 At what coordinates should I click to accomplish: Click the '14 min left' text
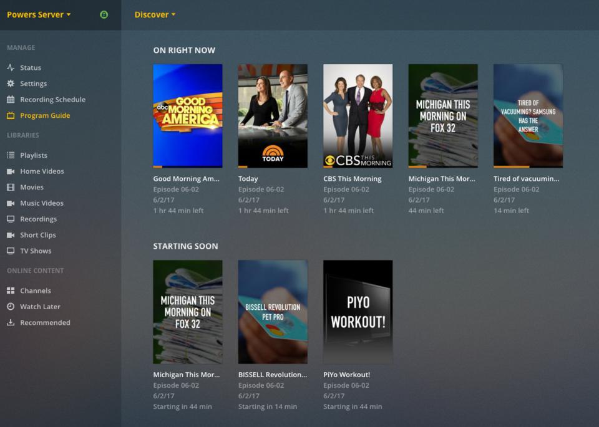(x=511, y=211)
